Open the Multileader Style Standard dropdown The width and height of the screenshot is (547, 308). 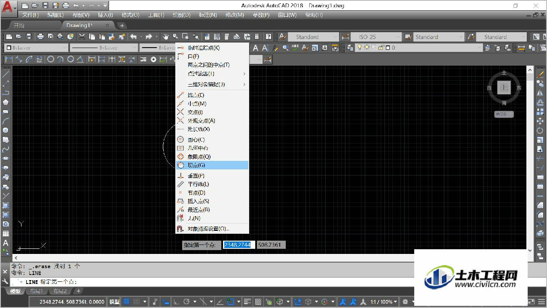pos(501,37)
